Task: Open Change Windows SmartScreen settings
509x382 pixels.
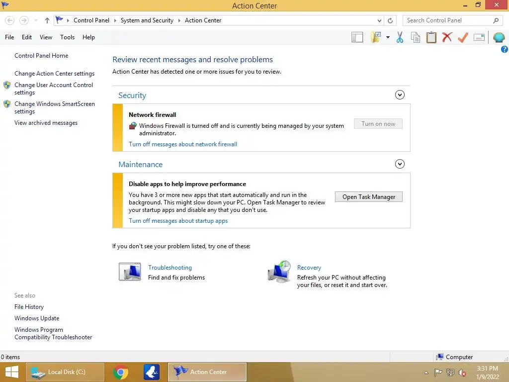Action: click(x=55, y=107)
